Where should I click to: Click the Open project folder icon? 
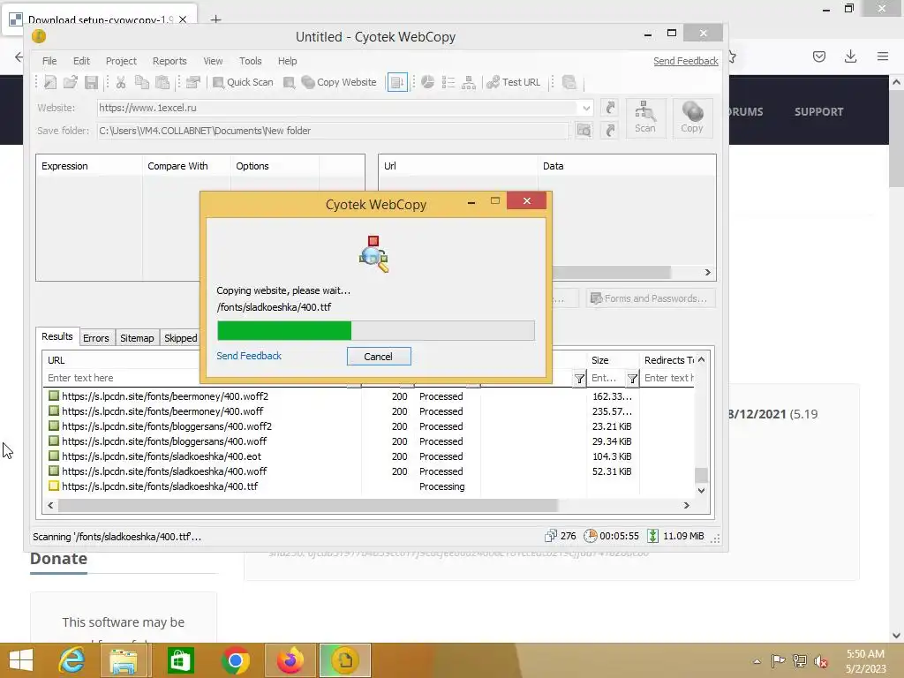(71, 82)
